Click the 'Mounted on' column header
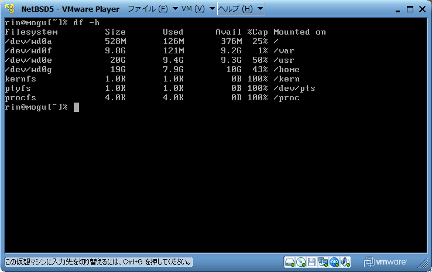The image size is (432, 272). point(300,32)
